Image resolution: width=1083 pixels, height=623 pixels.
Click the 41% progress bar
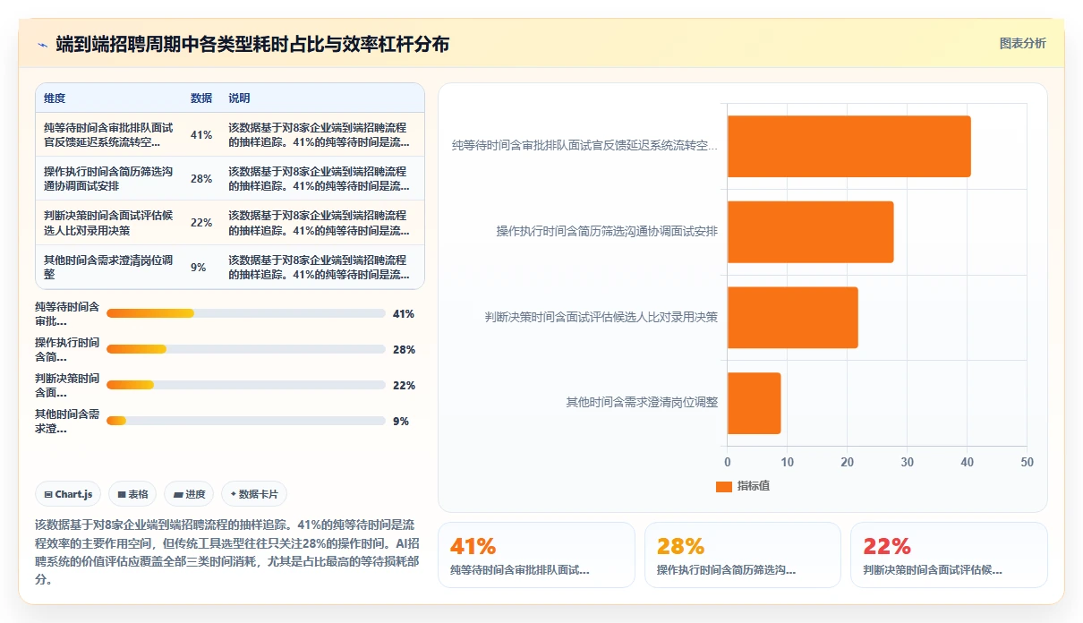tap(246, 313)
